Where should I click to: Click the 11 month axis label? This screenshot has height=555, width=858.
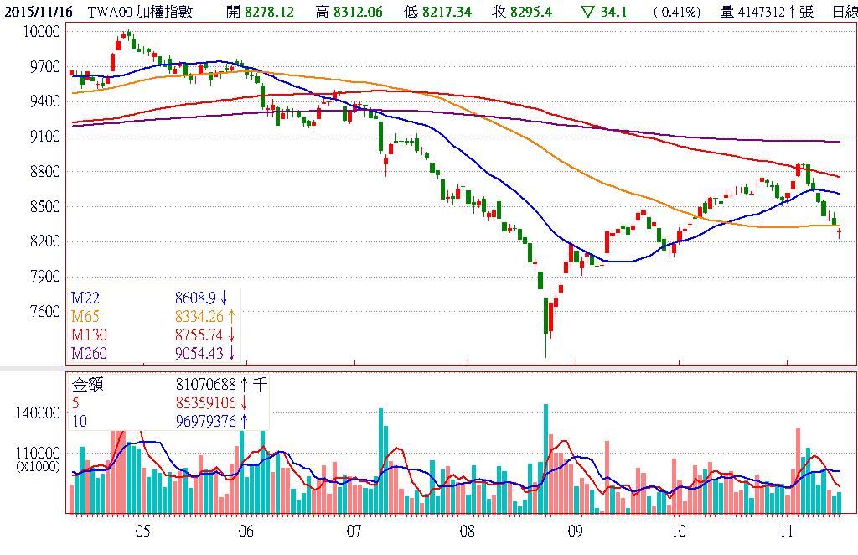[786, 531]
